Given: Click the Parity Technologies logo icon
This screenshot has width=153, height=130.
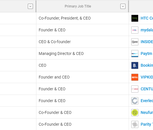Looking at the screenshot, I should 135,124.
